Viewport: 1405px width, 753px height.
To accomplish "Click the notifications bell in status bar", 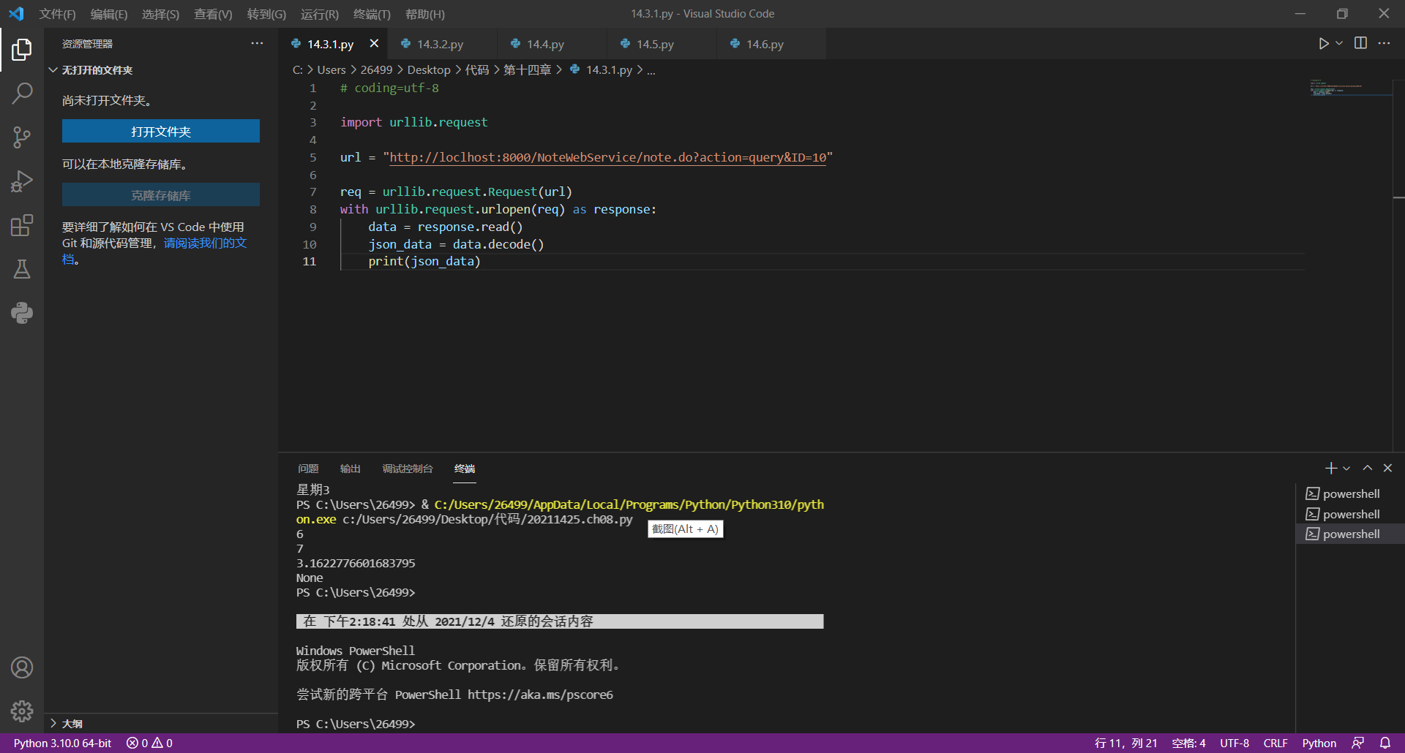I will click(x=1385, y=743).
